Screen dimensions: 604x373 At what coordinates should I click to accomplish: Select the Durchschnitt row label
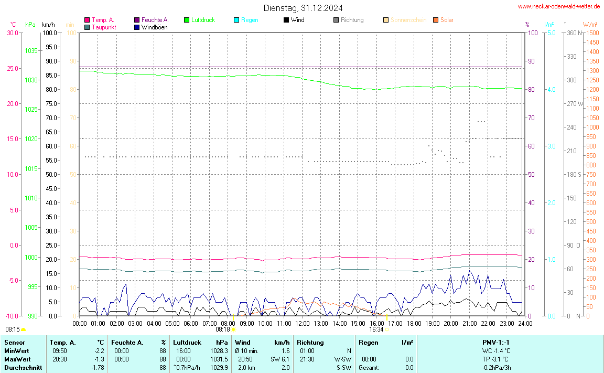click(x=23, y=368)
